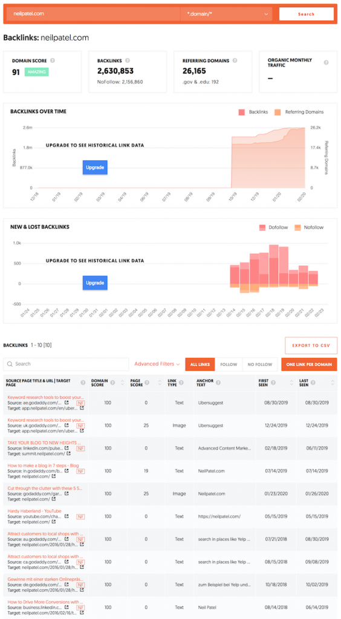The width and height of the screenshot is (341, 619).
Task: Toggle Nofollow series in New & Lost legend
Action: (x=309, y=227)
